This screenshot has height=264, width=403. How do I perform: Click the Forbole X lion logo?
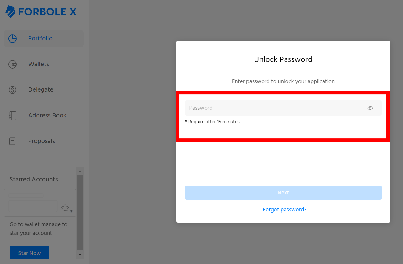click(10, 12)
